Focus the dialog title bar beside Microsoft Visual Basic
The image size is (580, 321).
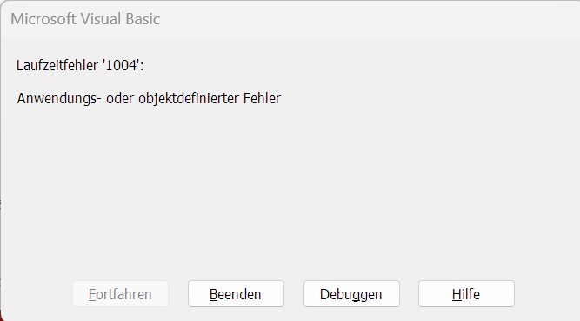[370, 19]
